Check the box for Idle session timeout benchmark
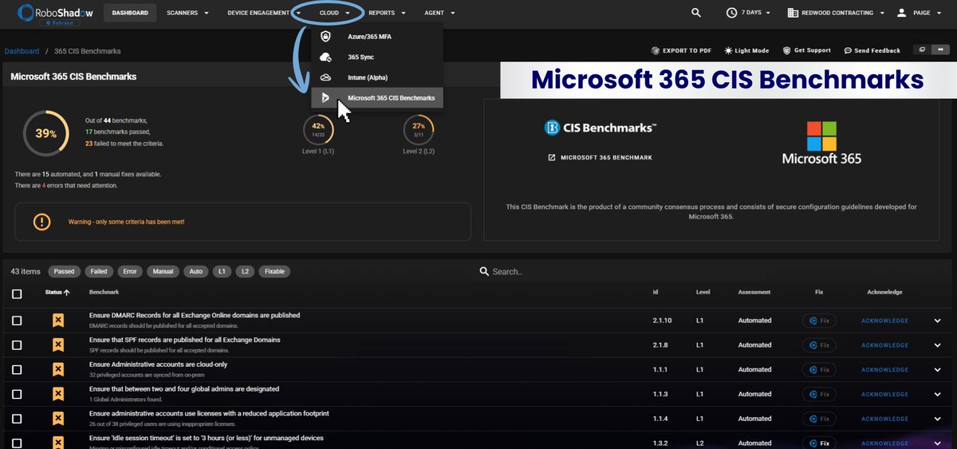 pos(17,443)
